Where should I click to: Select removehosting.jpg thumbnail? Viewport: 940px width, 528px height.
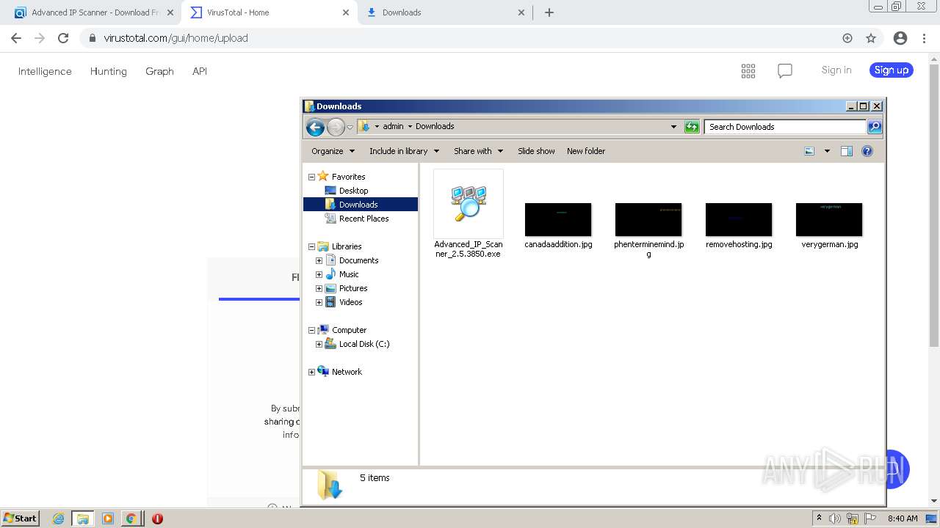739,220
